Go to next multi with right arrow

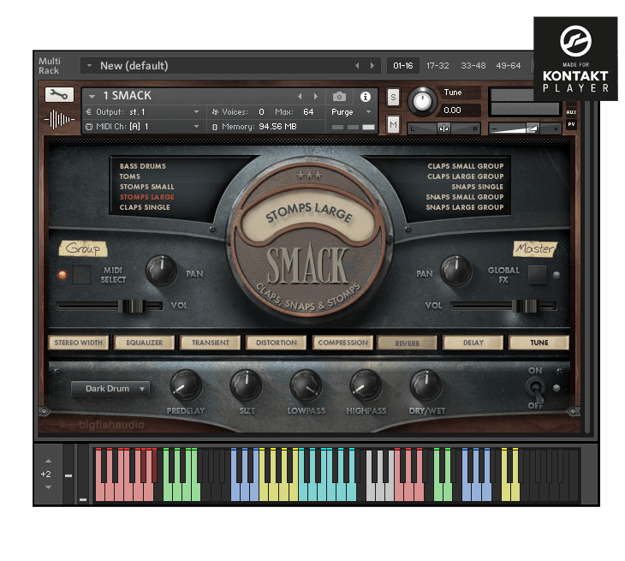372,66
